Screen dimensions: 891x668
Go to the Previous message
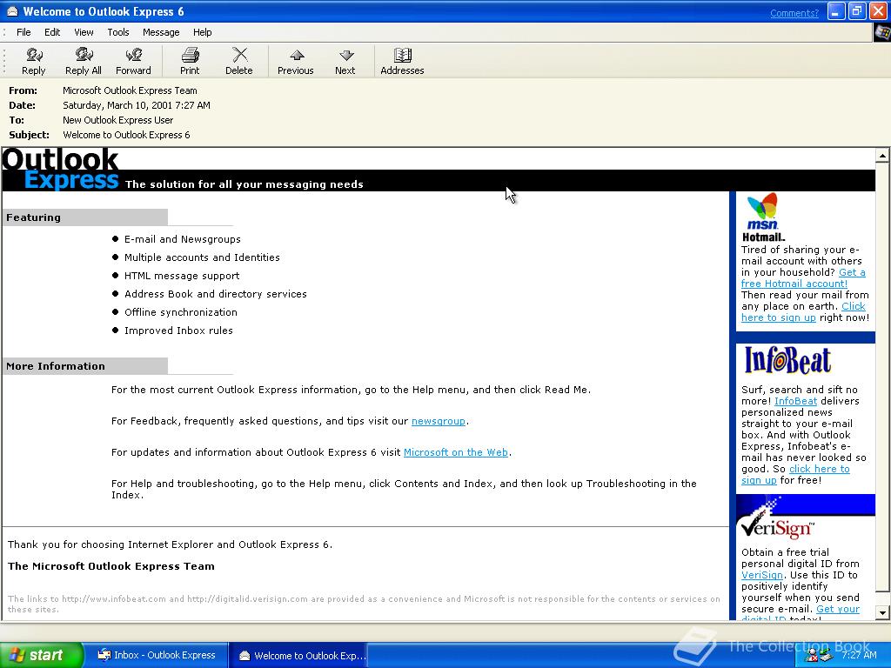296,62
